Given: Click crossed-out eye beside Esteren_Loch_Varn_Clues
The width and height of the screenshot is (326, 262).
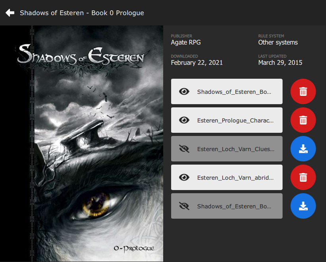Looking at the screenshot, I should 184,149.
